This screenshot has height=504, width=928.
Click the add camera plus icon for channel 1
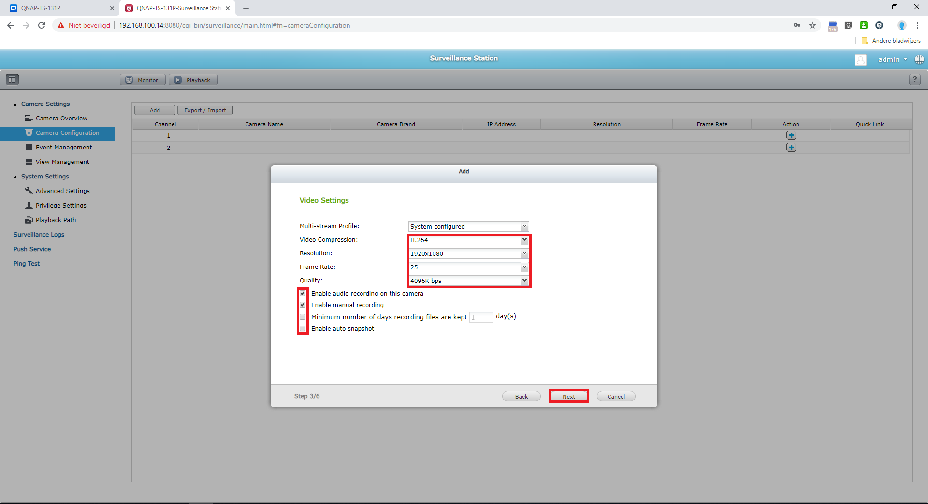pos(791,135)
